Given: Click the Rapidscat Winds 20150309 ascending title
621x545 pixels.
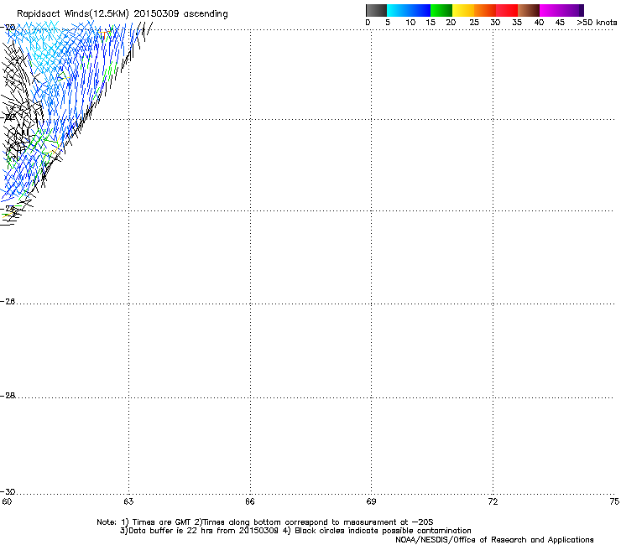Looking at the screenshot, I should pyautogui.click(x=123, y=13).
